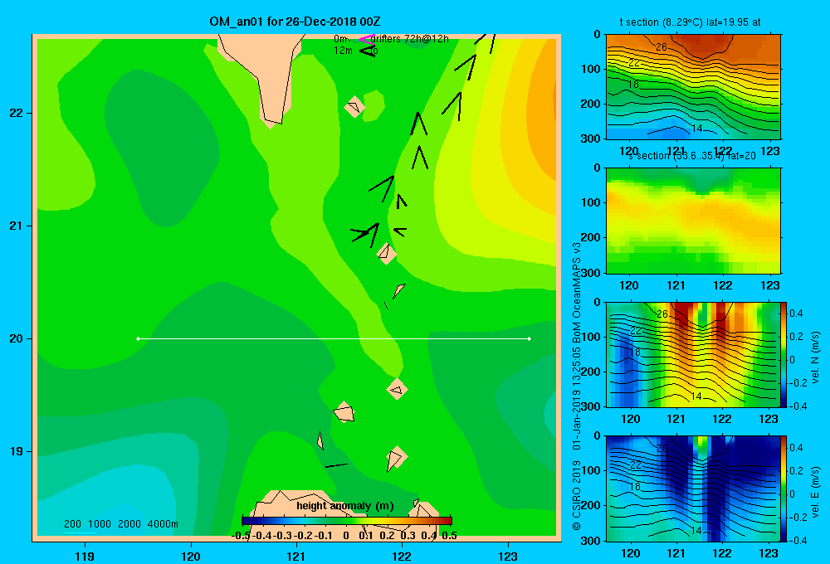Open the salinity section plot

click(x=693, y=221)
